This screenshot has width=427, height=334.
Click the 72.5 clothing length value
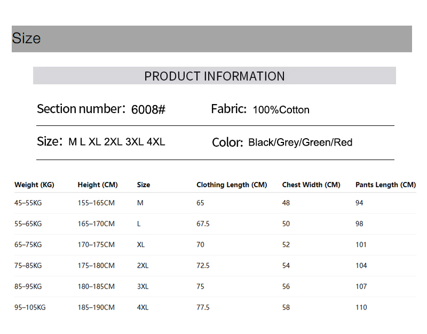point(203,265)
